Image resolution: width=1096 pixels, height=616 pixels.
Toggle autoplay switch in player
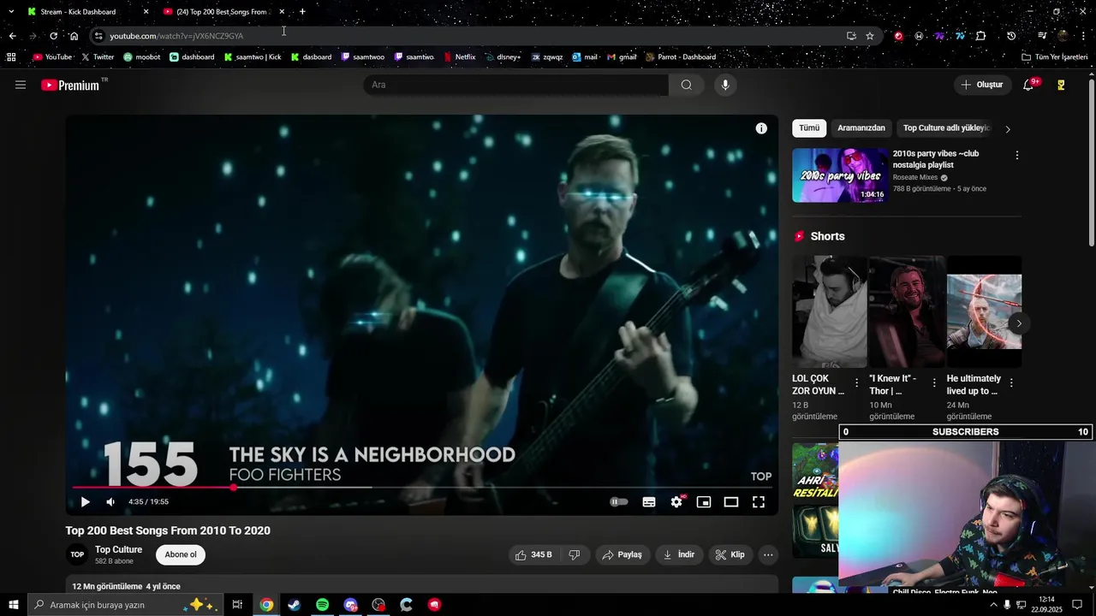[619, 502]
